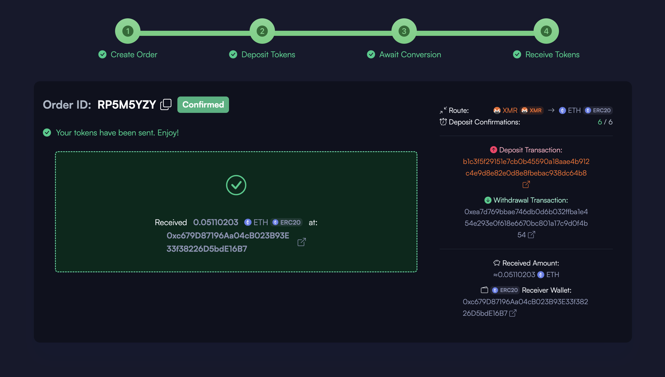Open external link beside received address box
The width and height of the screenshot is (665, 377).
301,242
